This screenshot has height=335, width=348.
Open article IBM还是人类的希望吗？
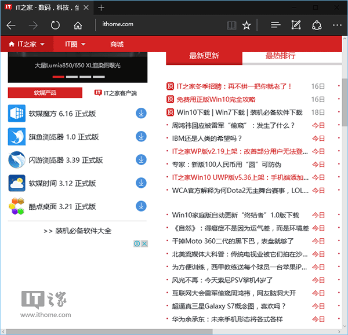click(207, 139)
